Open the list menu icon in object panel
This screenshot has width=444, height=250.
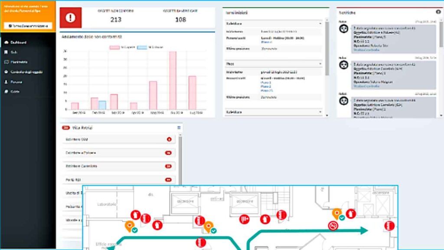(x=179, y=128)
